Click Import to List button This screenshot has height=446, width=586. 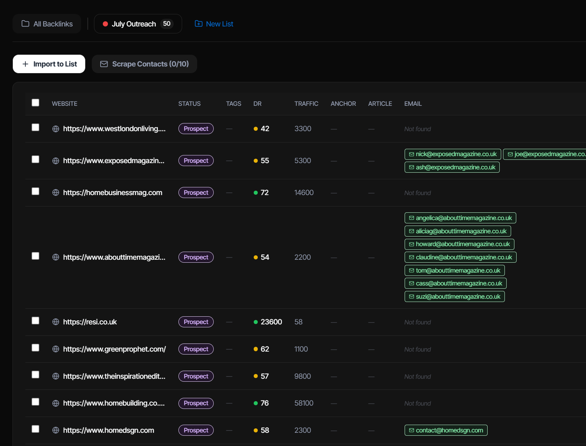point(49,64)
